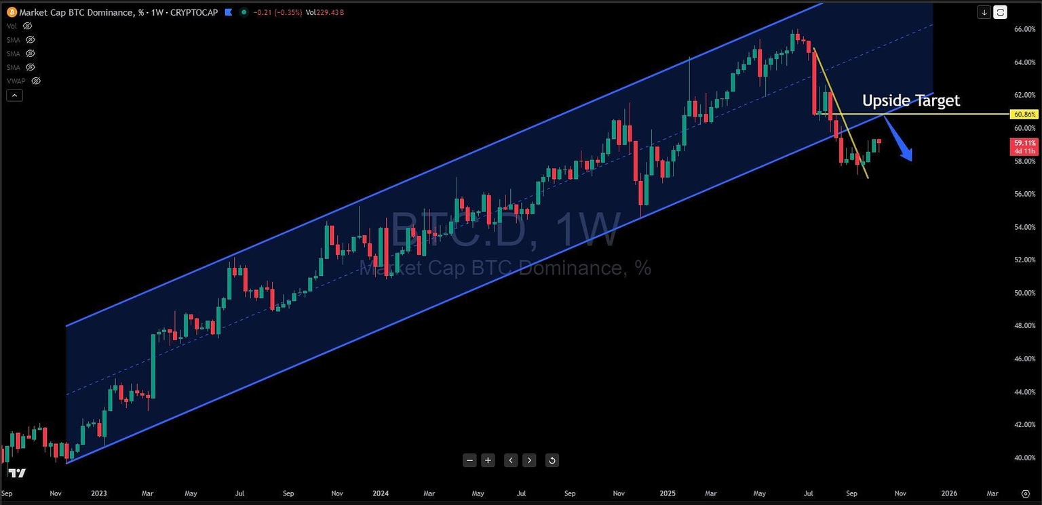Select the VWAP indicator label
The image size is (1042, 505).
[x=16, y=81]
